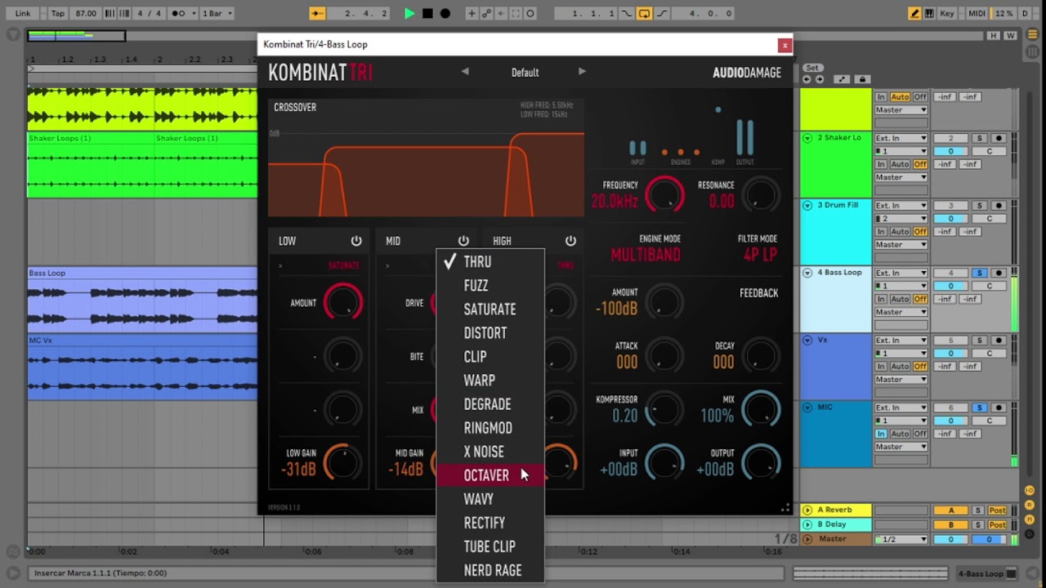Click the round Arrangement Record button
This screenshot has height=588, width=1046.
tap(445, 13)
